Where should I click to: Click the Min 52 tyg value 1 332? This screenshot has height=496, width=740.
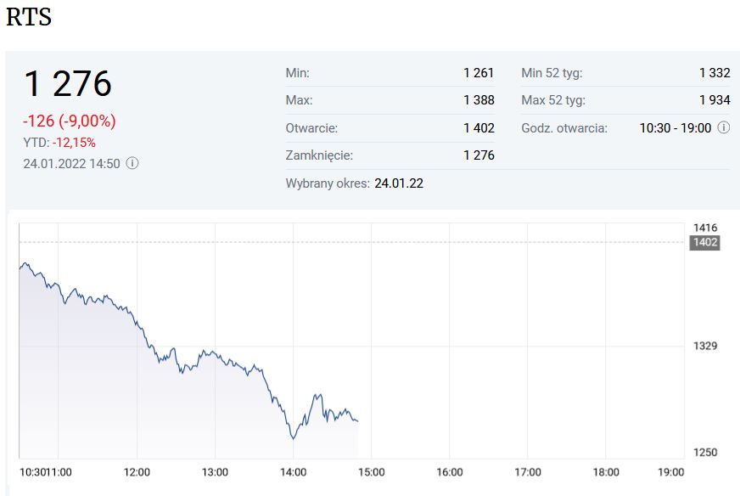click(x=714, y=73)
